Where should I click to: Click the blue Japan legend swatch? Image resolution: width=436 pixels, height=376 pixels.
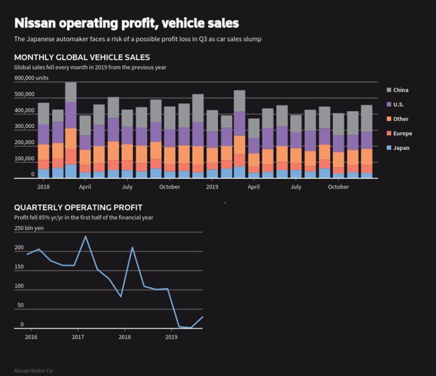pos(389,148)
